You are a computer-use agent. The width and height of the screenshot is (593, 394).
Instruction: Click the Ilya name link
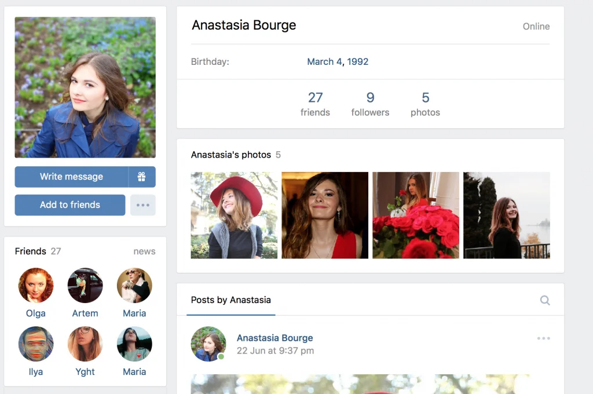[36, 372]
